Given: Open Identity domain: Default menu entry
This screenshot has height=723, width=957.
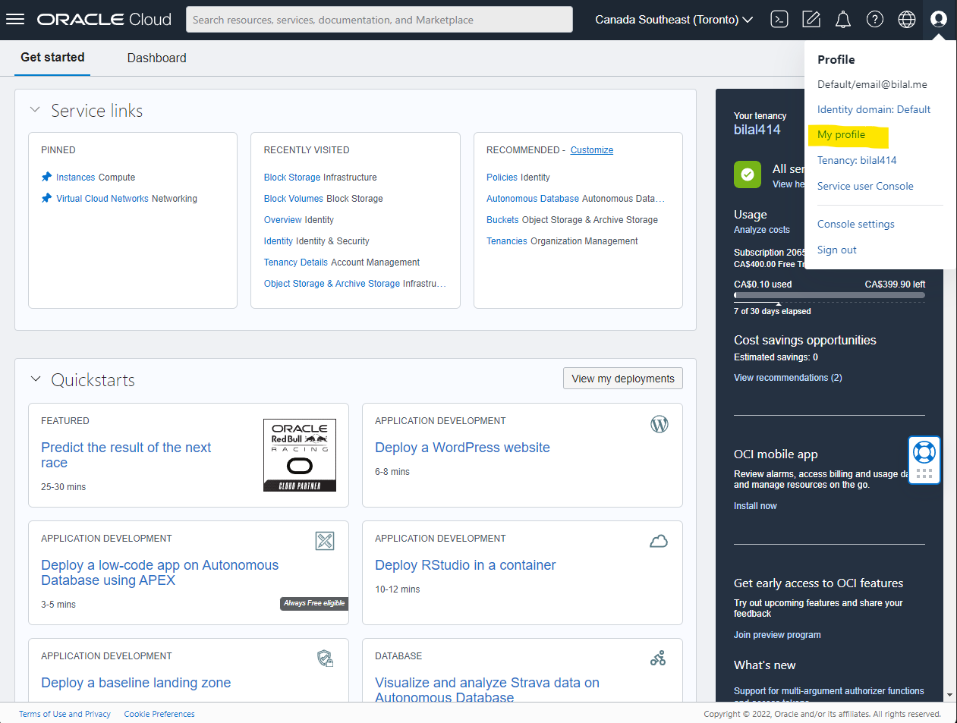Looking at the screenshot, I should (874, 109).
